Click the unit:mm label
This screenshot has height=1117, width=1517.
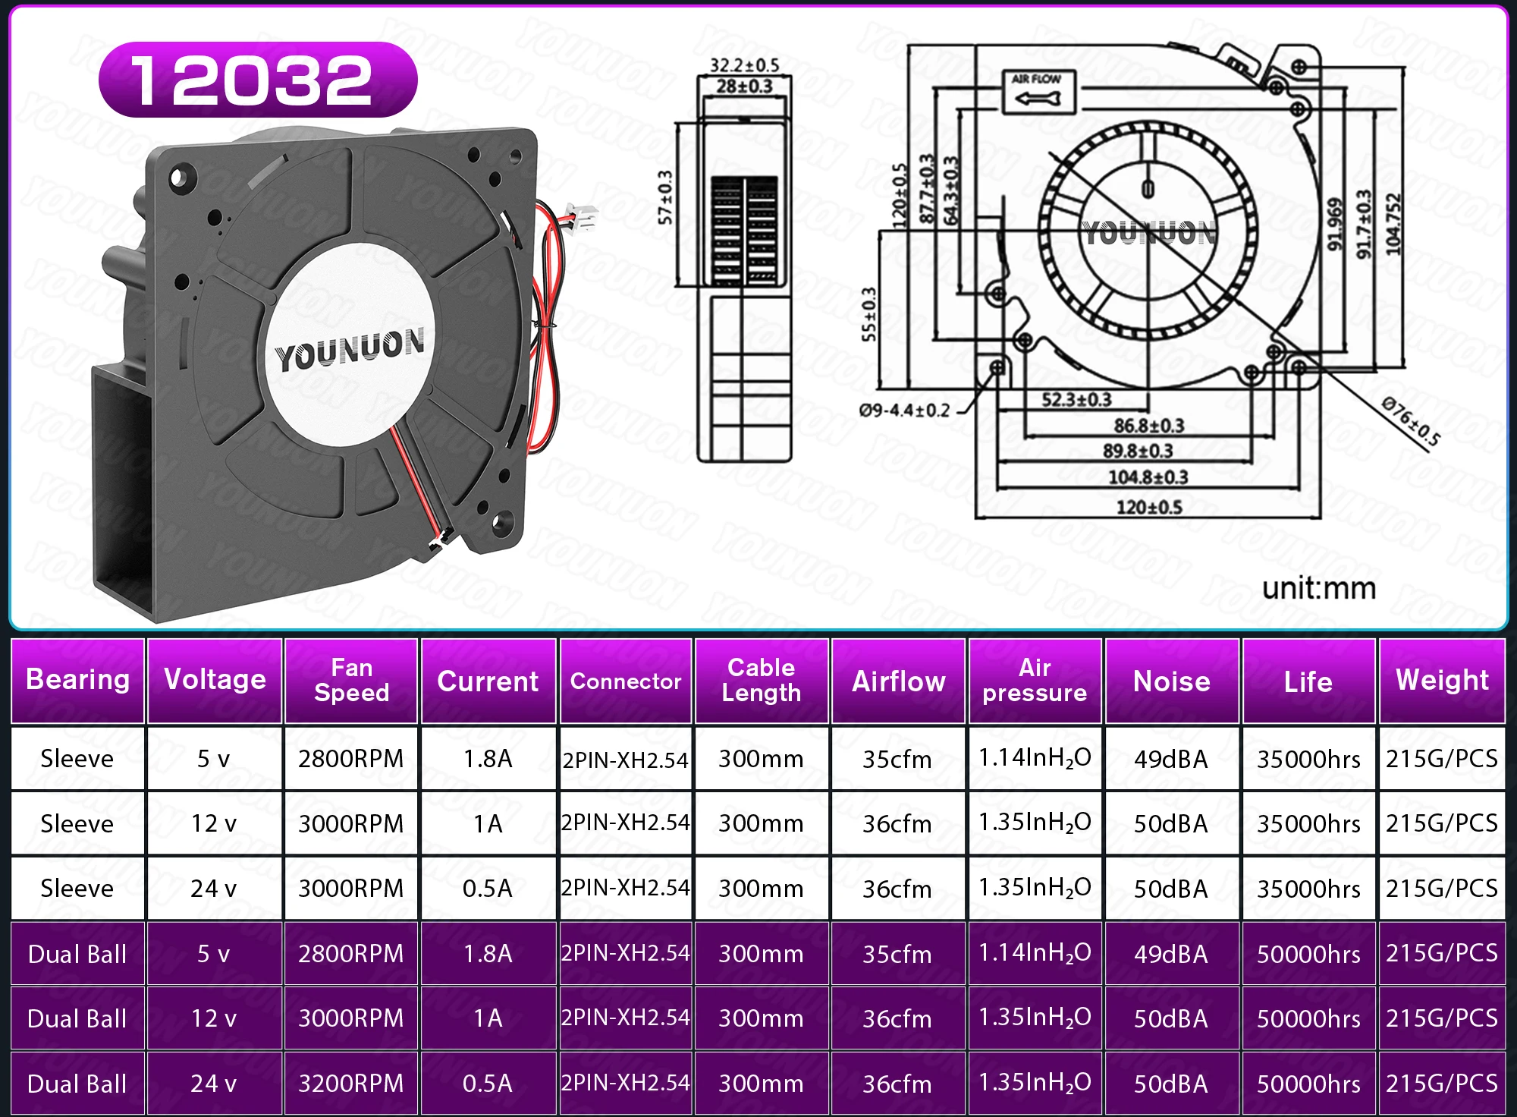point(1318,588)
